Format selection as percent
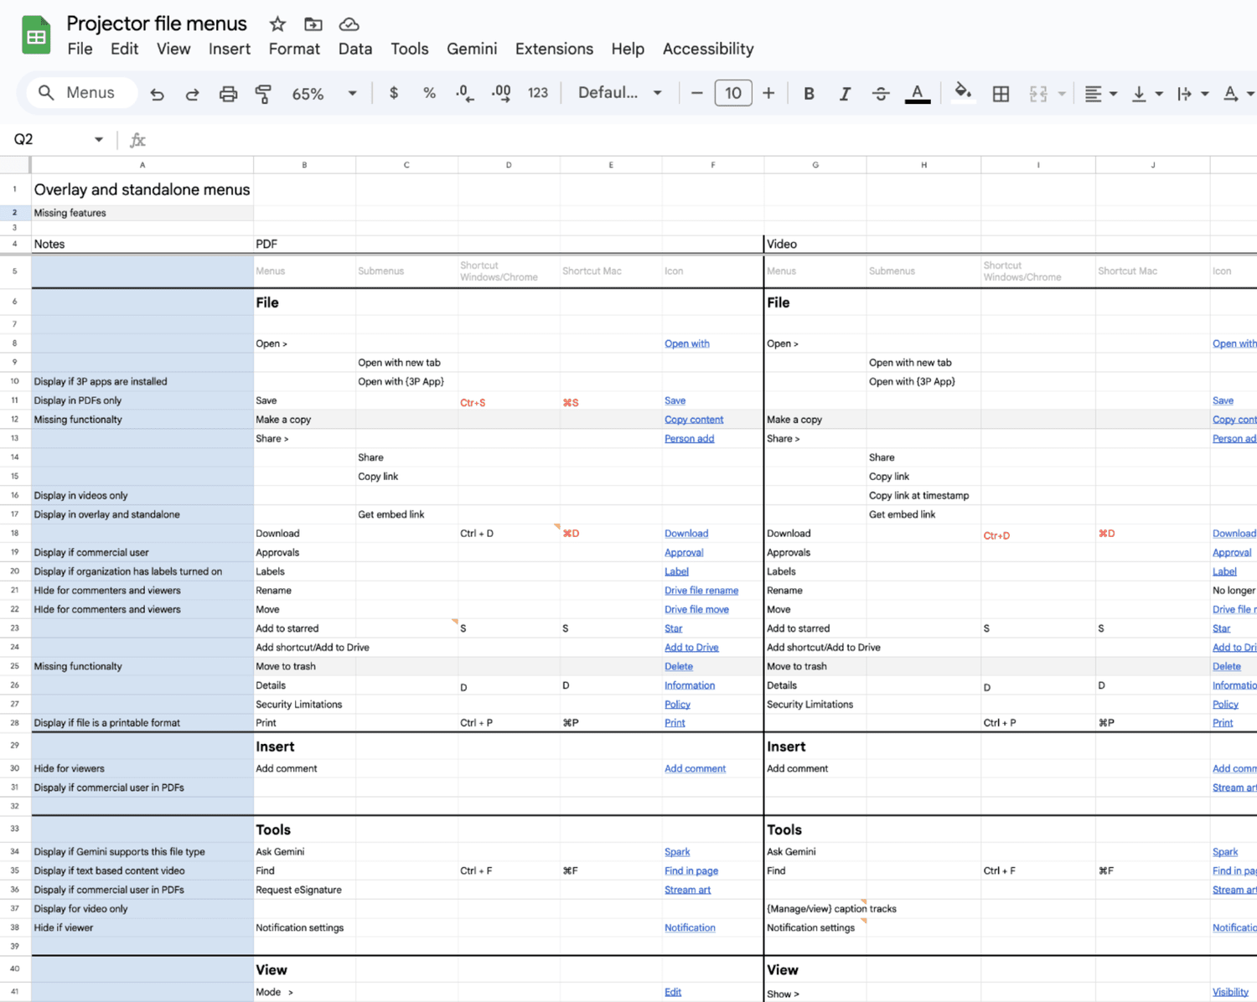The height and width of the screenshot is (1002, 1257). [x=429, y=93]
